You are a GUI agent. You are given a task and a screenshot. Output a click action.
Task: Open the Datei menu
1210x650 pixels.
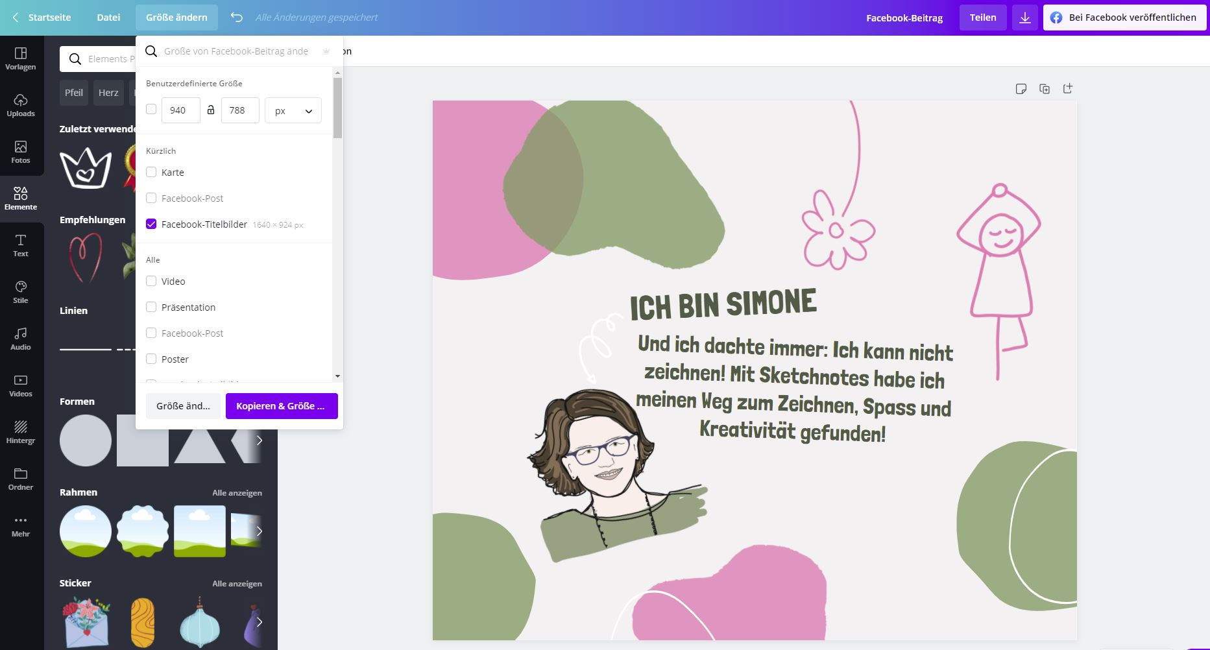(x=108, y=18)
